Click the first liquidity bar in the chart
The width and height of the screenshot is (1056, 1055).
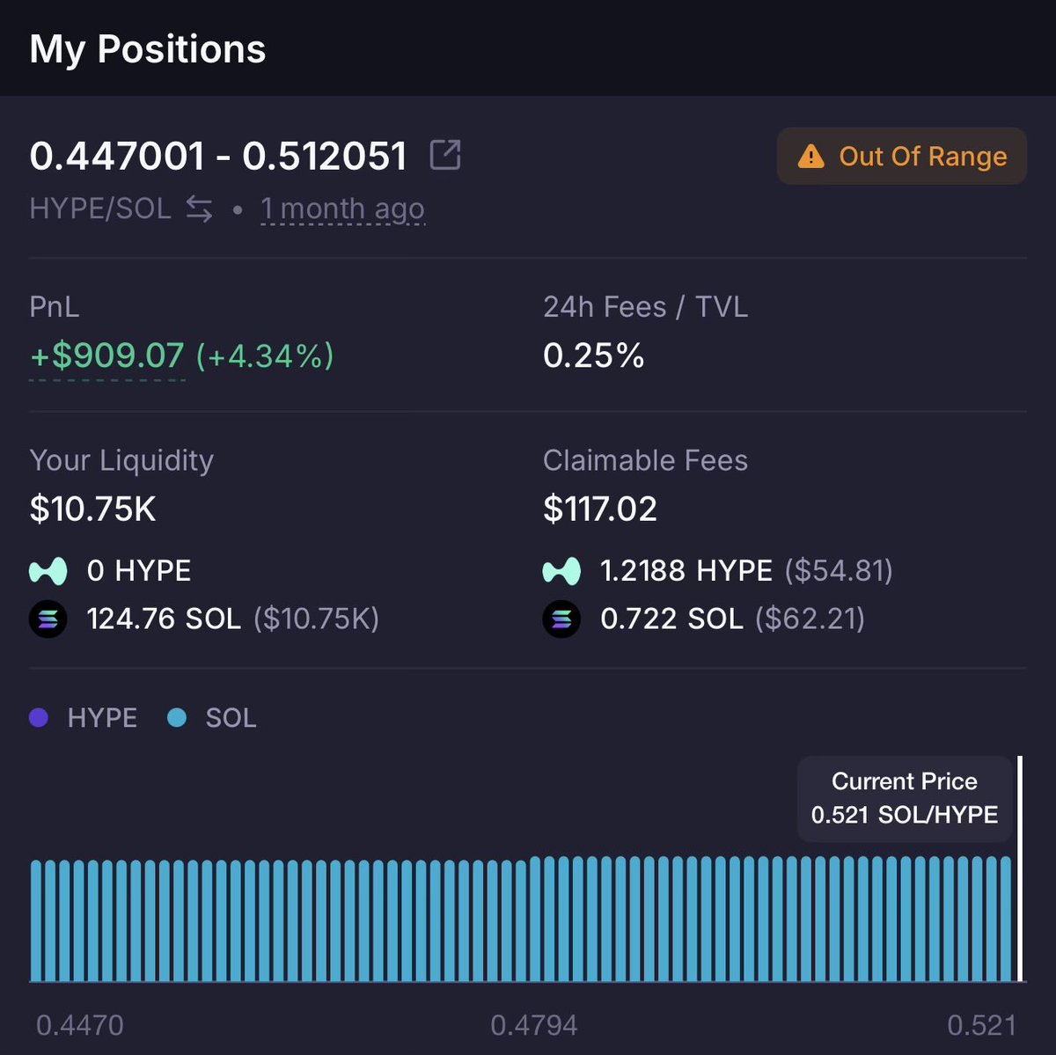point(36,919)
